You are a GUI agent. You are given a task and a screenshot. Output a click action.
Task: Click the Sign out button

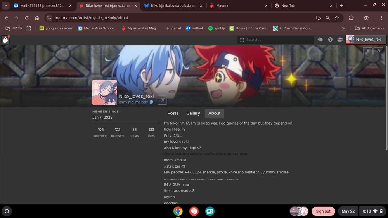pyautogui.click(x=323, y=211)
